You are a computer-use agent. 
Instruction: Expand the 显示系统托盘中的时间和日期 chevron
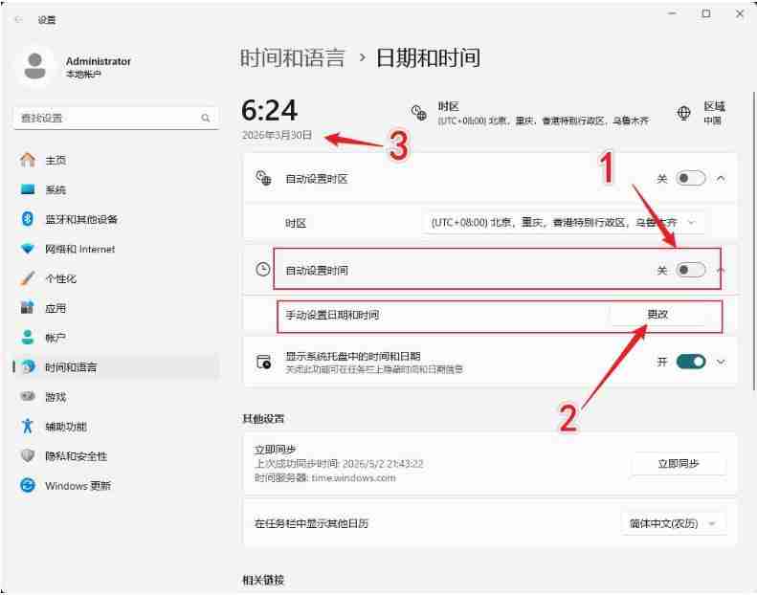[x=721, y=362]
